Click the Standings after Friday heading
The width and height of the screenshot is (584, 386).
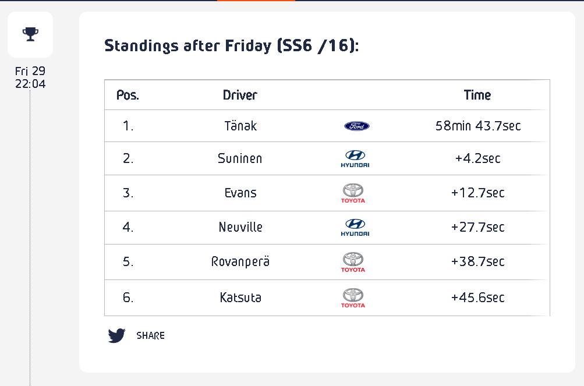[x=231, y=45]
